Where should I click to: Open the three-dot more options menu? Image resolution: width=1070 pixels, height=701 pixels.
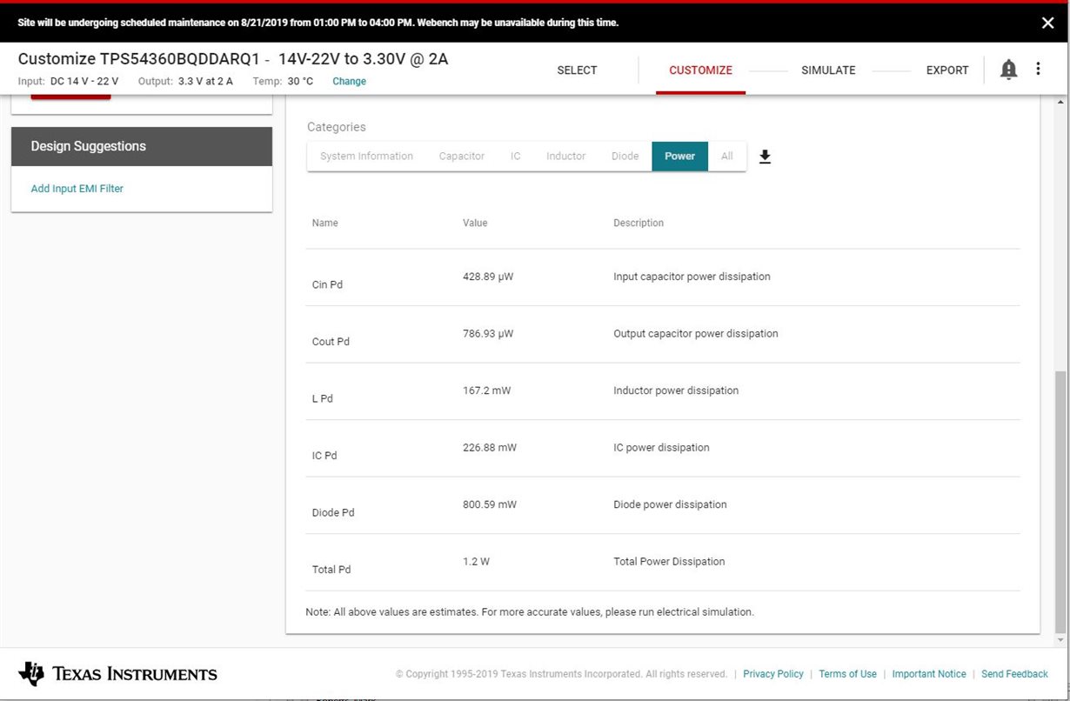point(1038,69)
